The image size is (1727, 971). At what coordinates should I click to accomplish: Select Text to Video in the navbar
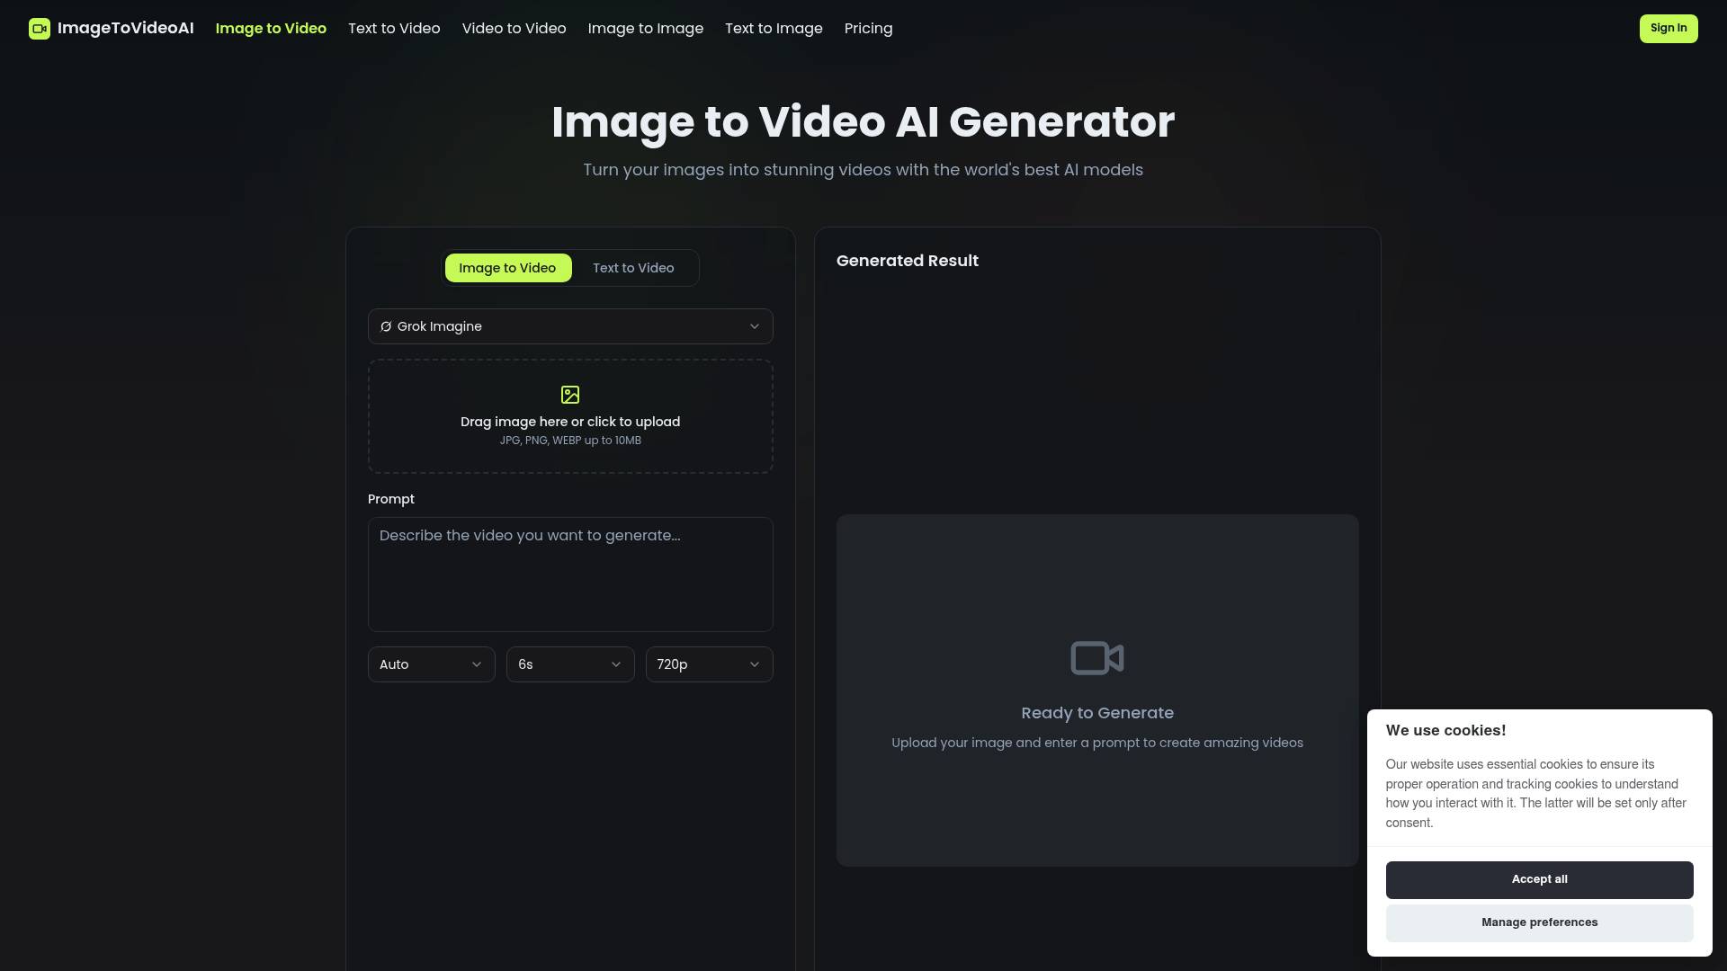pos(393,28)
